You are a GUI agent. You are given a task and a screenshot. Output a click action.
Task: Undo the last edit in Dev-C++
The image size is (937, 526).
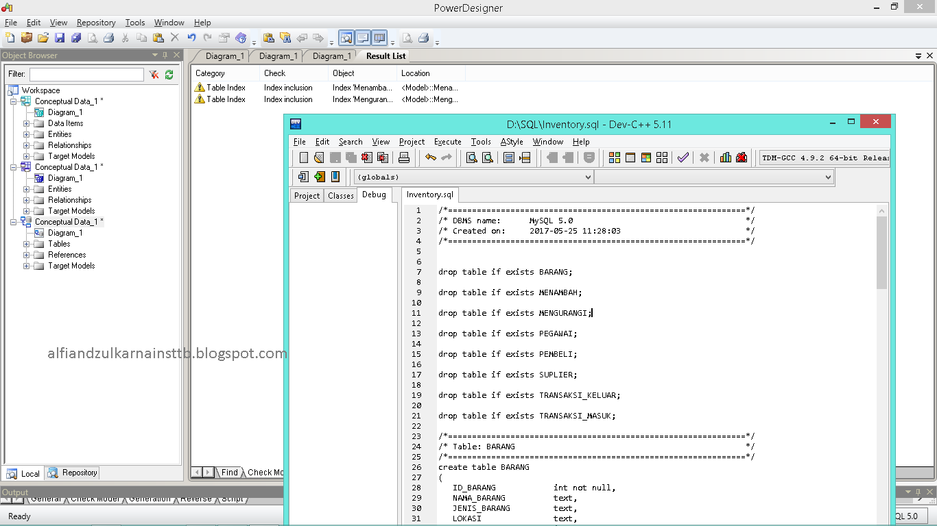(429, 158)
